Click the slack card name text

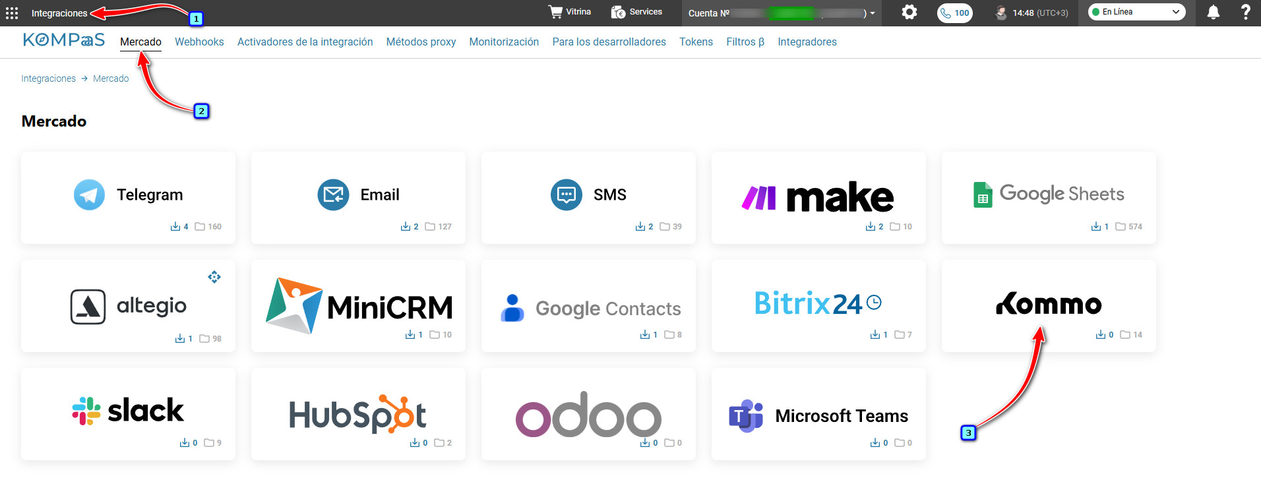point(146,410)
